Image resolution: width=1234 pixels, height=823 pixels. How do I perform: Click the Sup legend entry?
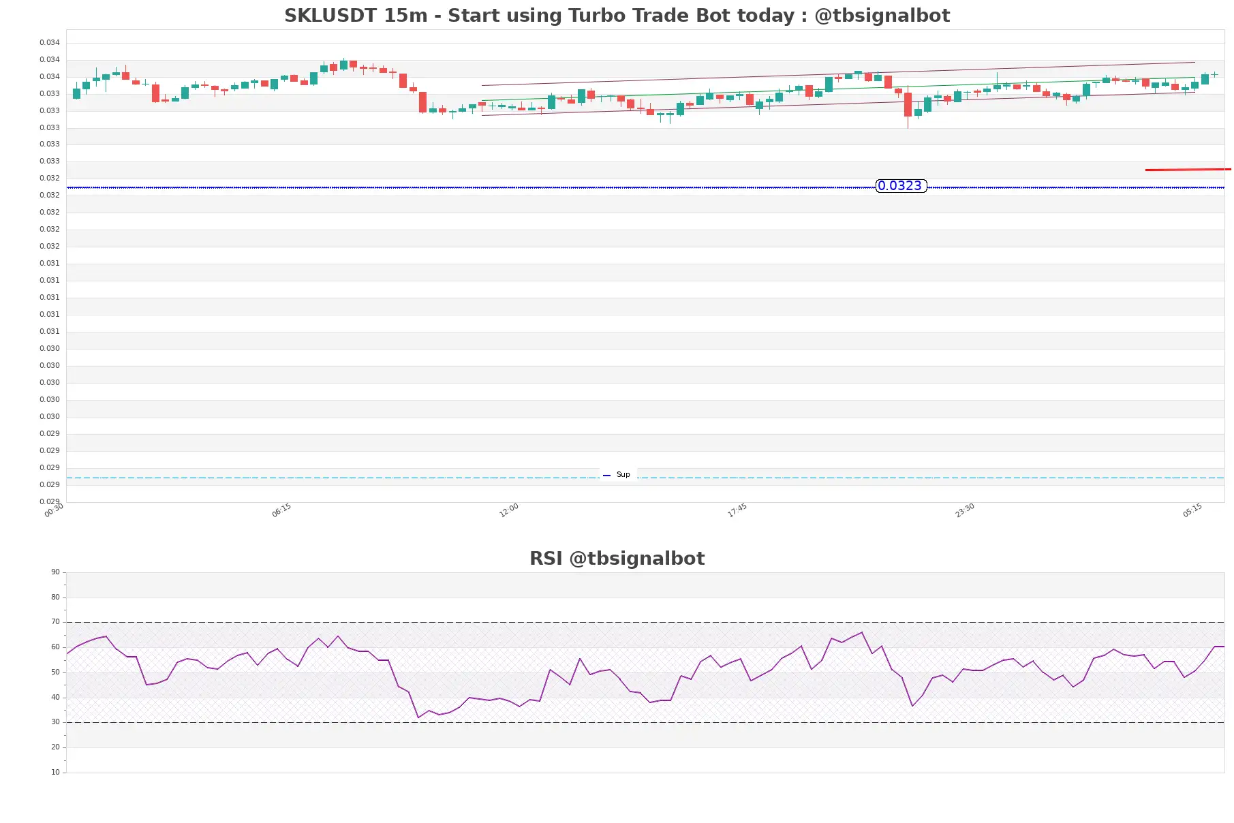point(617,475)
